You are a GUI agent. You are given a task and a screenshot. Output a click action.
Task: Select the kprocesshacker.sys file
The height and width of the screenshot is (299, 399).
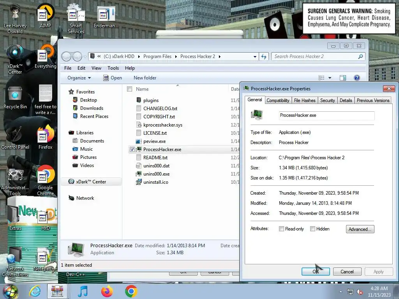(x=163, y=125)
